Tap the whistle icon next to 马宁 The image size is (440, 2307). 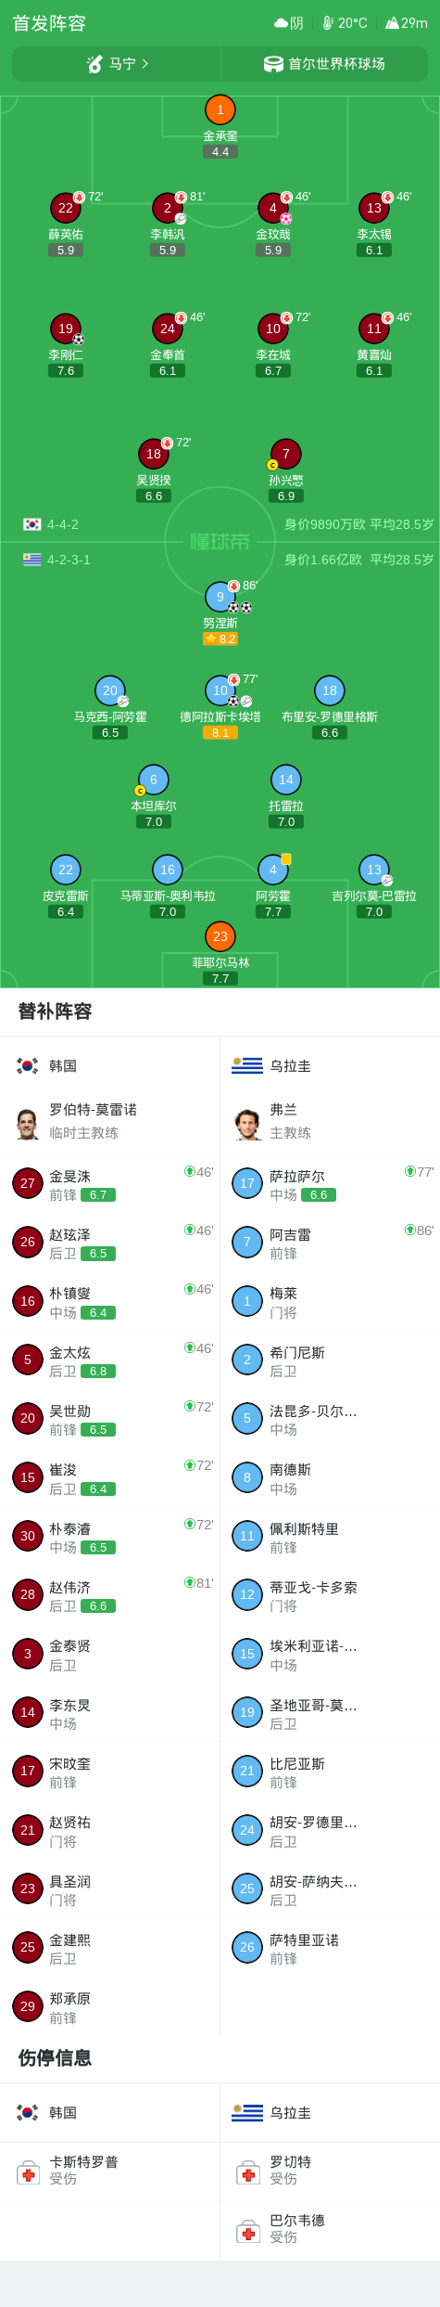pos(94,64)
